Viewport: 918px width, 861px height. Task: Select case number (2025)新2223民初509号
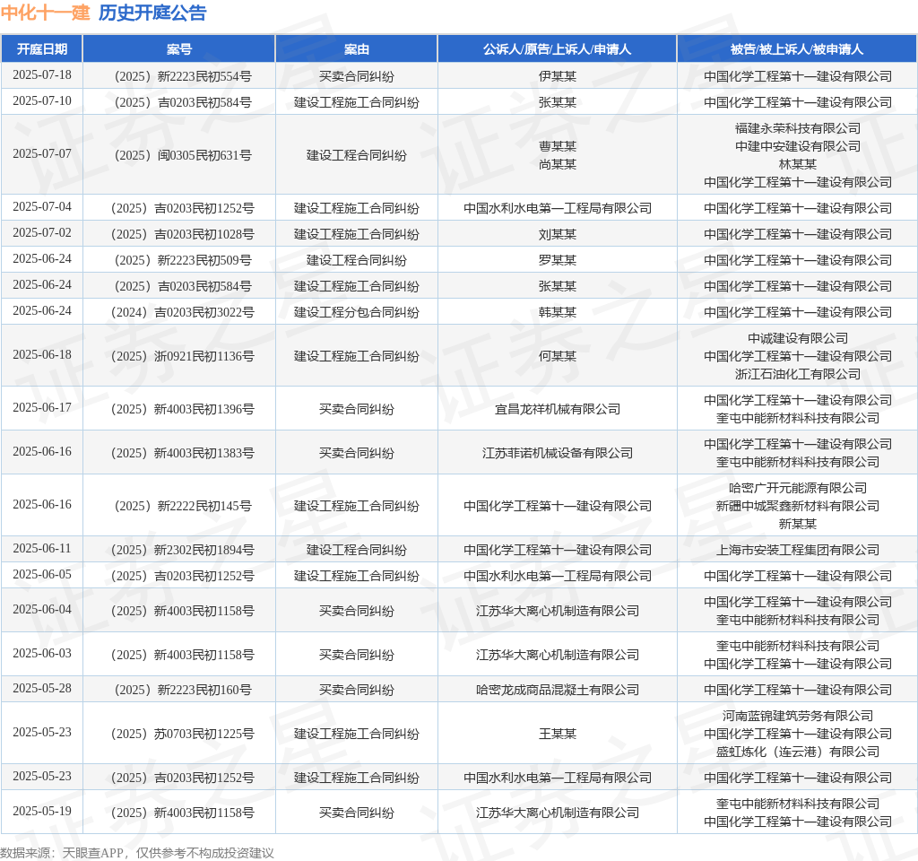click(x=183, y=260)
